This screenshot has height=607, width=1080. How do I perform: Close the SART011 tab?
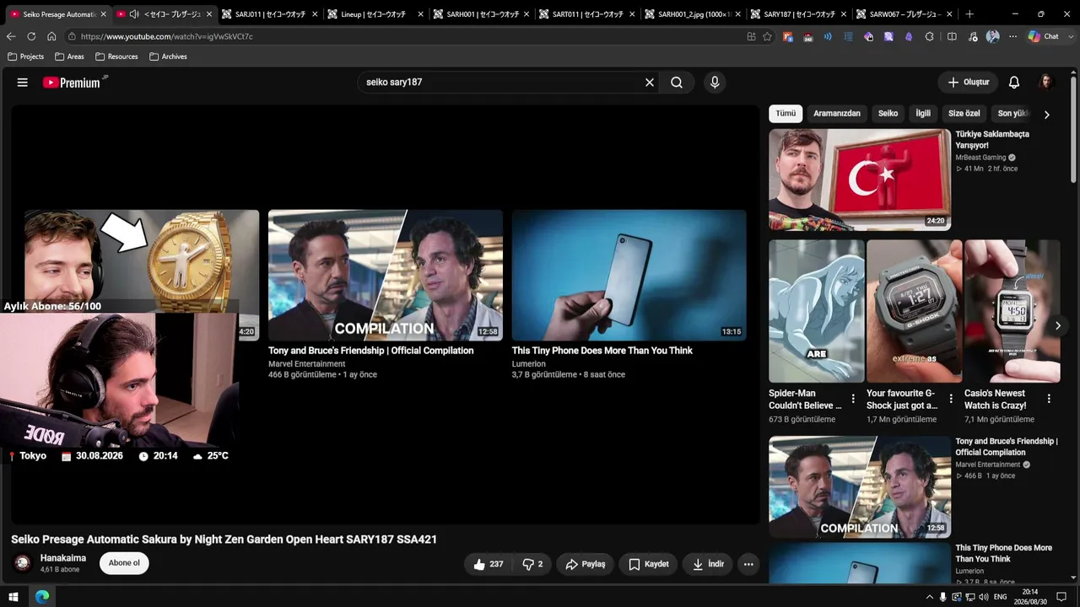(632, 14)
